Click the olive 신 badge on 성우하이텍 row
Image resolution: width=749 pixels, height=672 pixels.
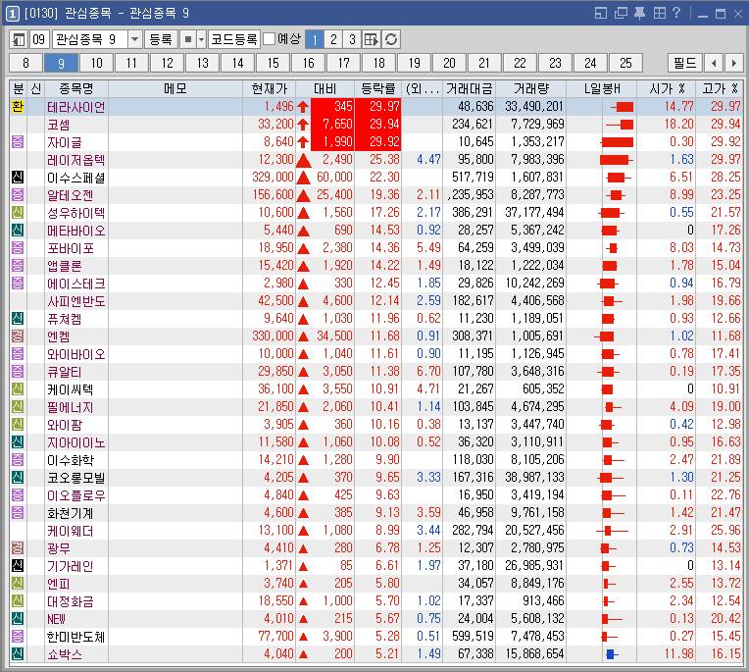18,213
